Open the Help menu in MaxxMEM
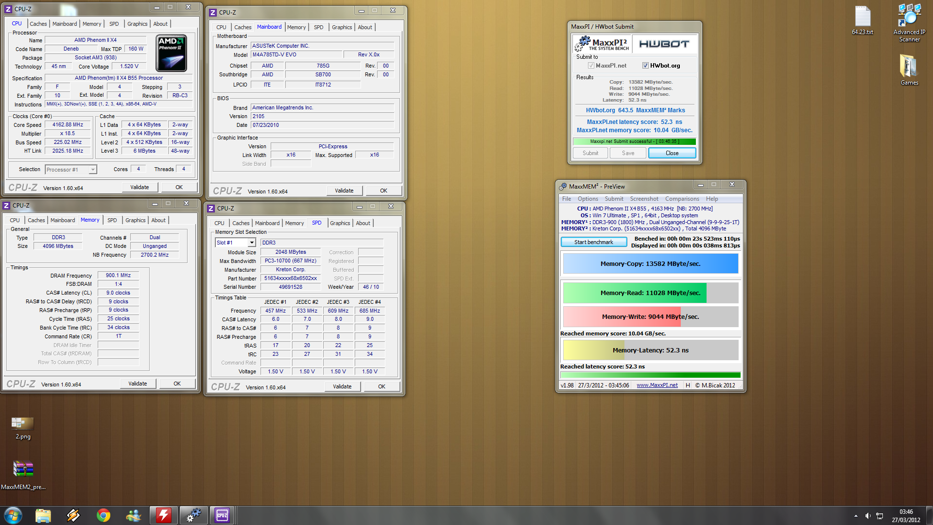This screenshot has height=525, width=933. (712, 199)
